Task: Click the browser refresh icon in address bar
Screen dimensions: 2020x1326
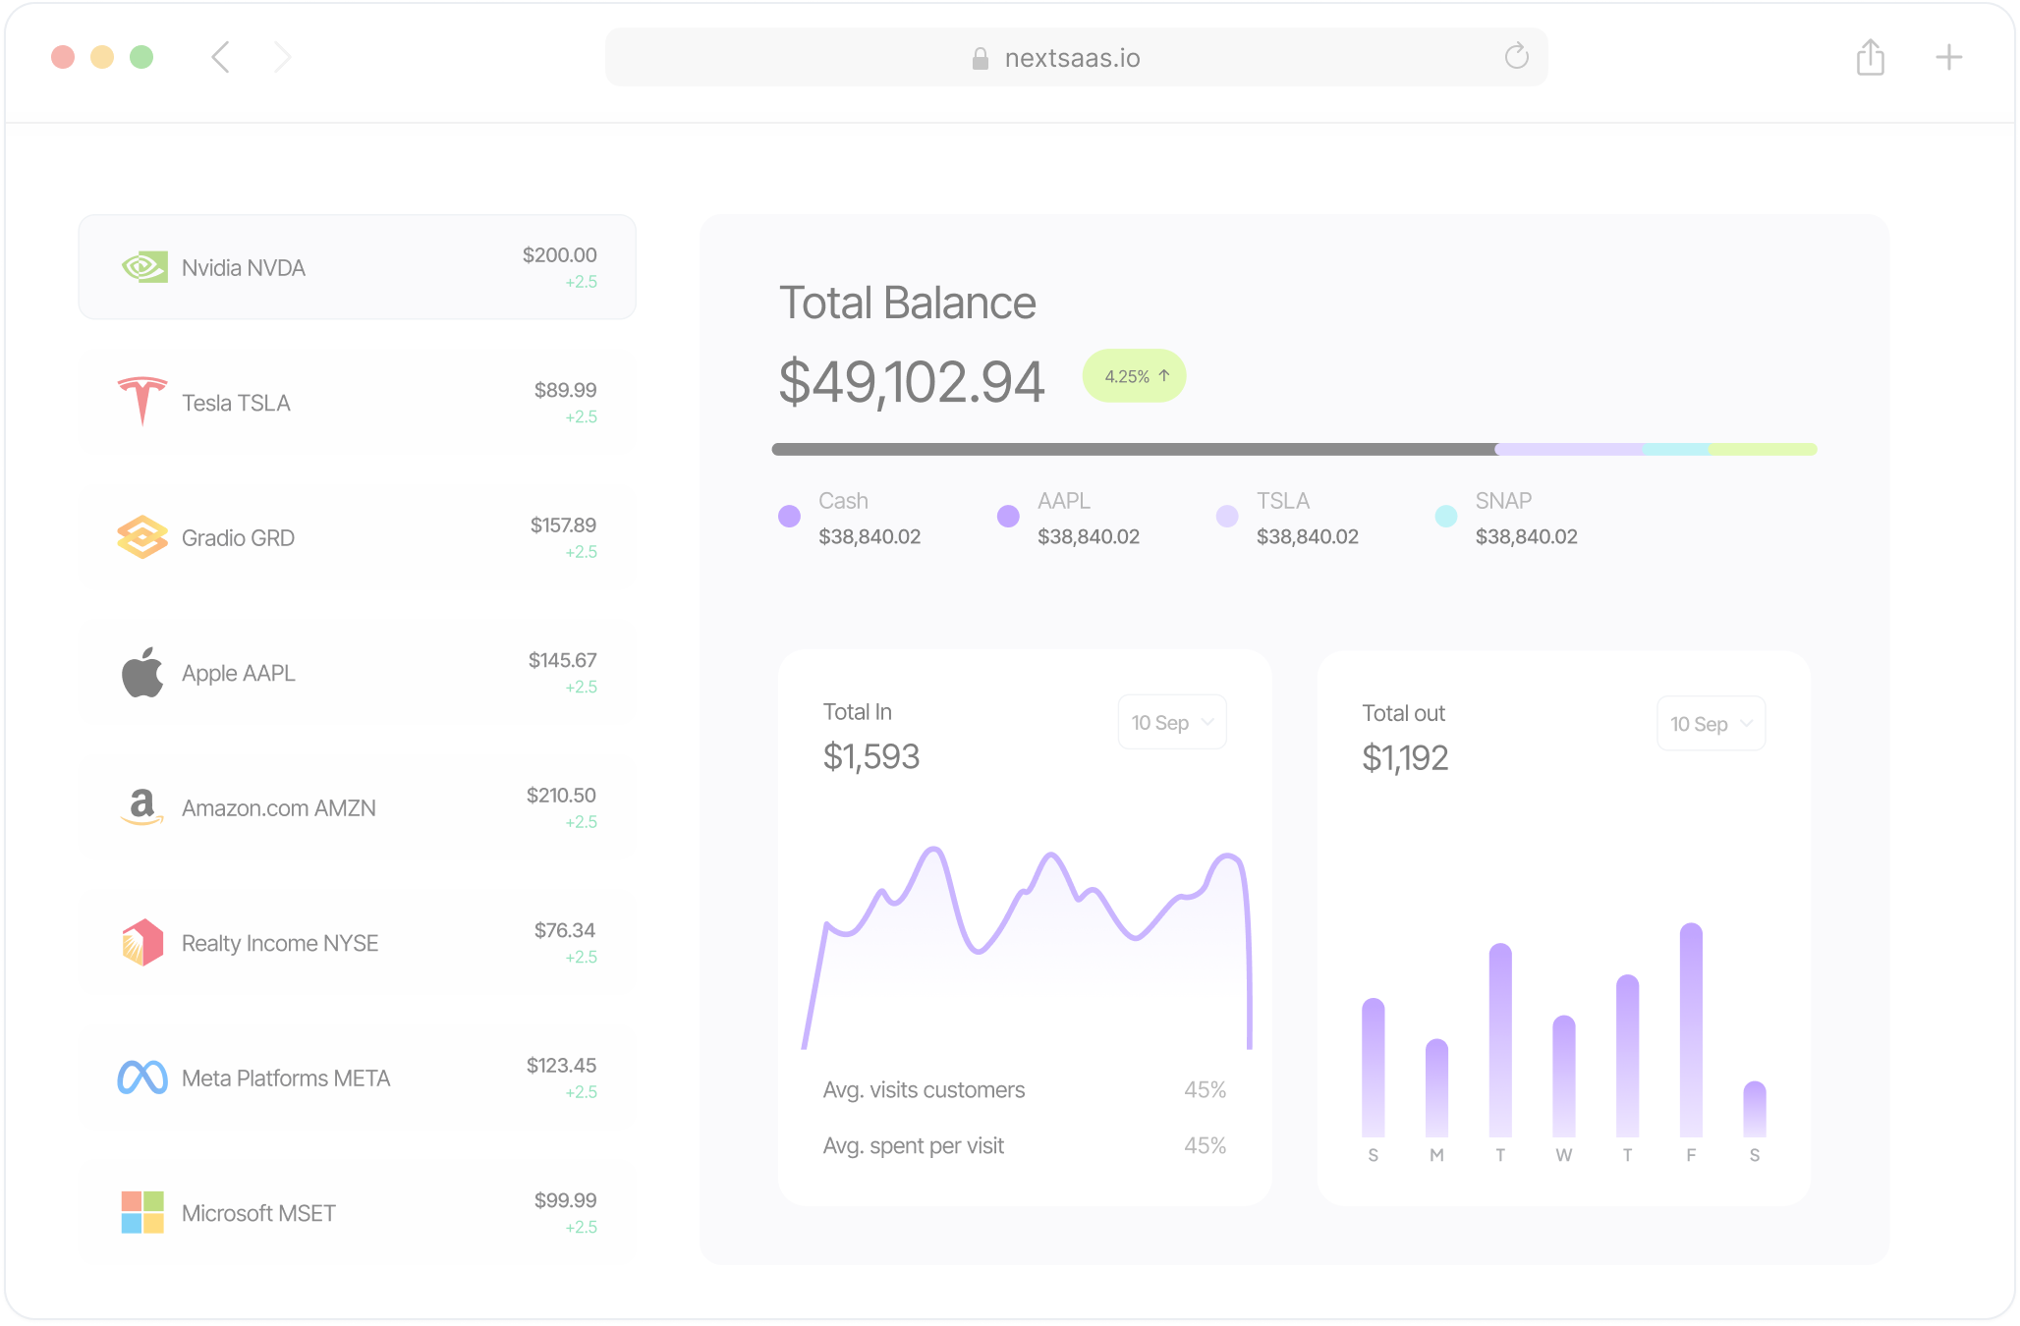Action: click(x=1516, y=57)
